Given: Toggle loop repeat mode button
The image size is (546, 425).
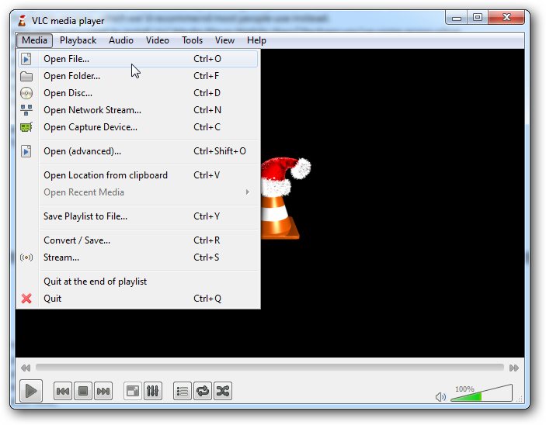Looking at the screenshot, I should click(x=202, y=392).
